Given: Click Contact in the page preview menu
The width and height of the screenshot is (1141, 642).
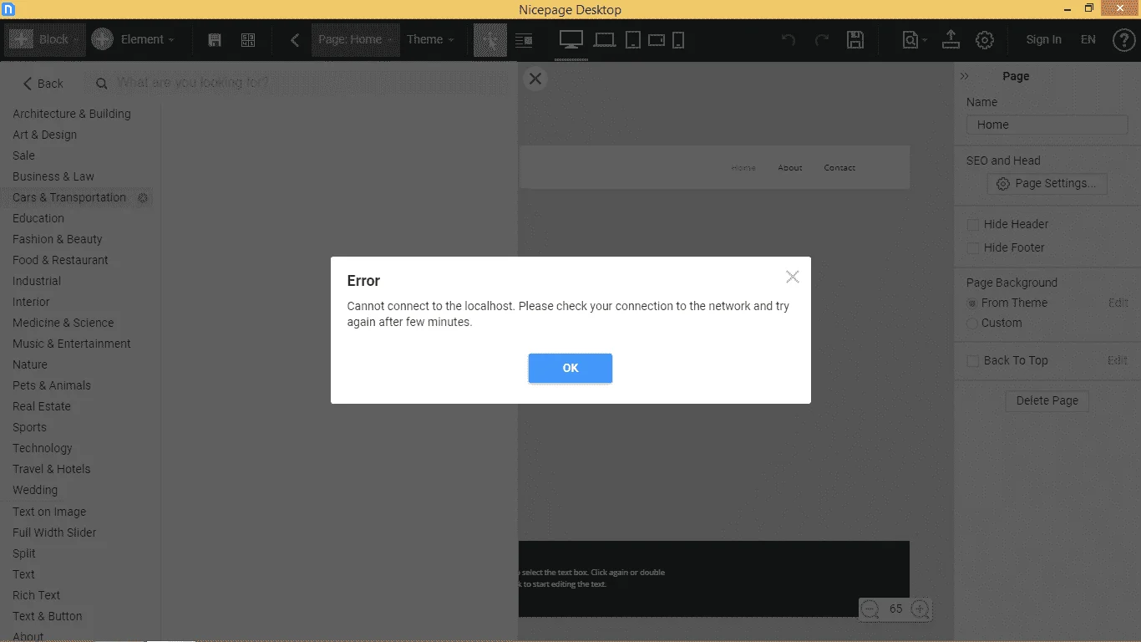Looking at the screenshot, I should coord(839,168).
